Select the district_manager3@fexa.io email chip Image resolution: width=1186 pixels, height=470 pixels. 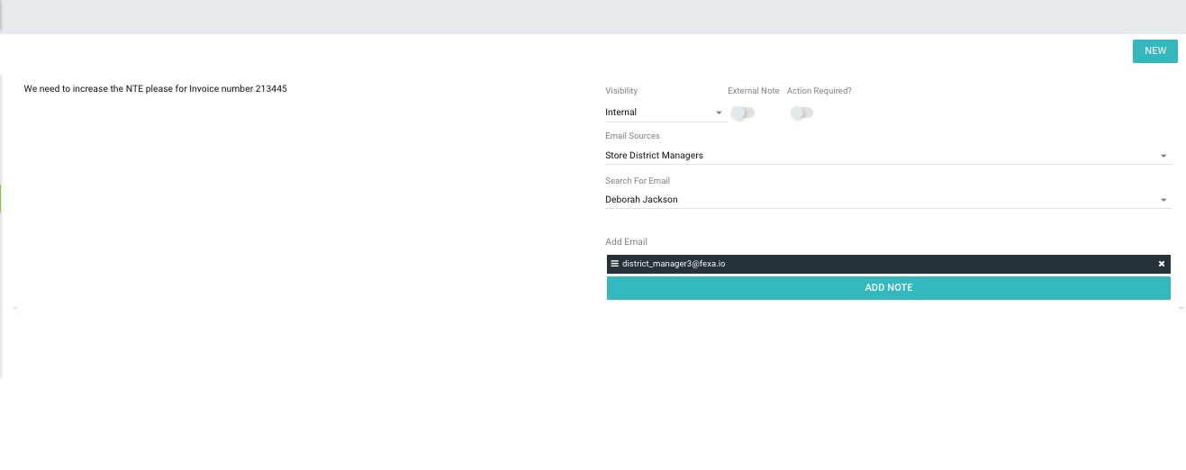click(x=674, y=264)
